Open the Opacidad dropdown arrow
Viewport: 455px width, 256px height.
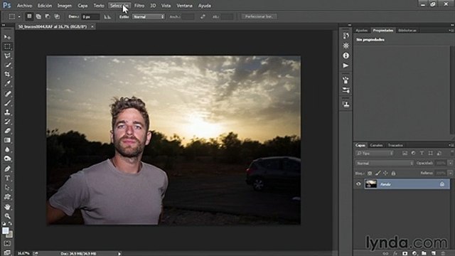click(450, 163)
